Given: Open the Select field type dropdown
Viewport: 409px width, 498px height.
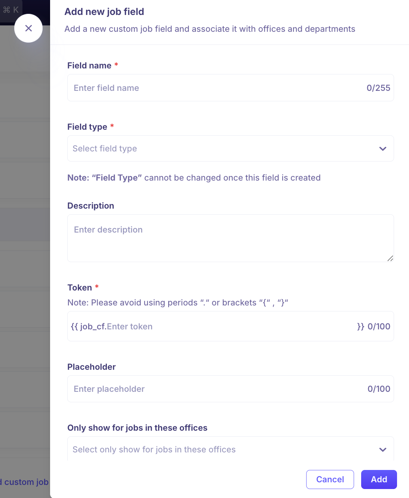Looking at the screenshot, I should (x=231, y=148).
